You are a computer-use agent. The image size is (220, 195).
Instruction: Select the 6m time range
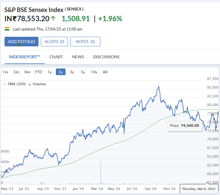[27, 72]
